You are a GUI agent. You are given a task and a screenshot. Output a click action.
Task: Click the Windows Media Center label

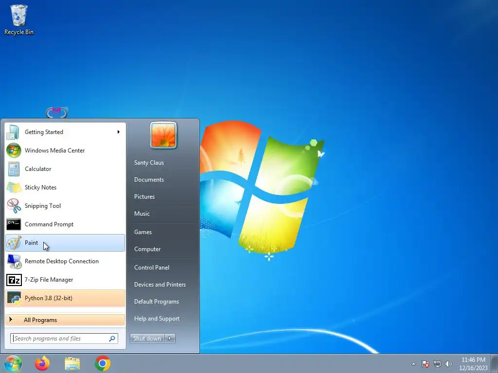[54, 151]
